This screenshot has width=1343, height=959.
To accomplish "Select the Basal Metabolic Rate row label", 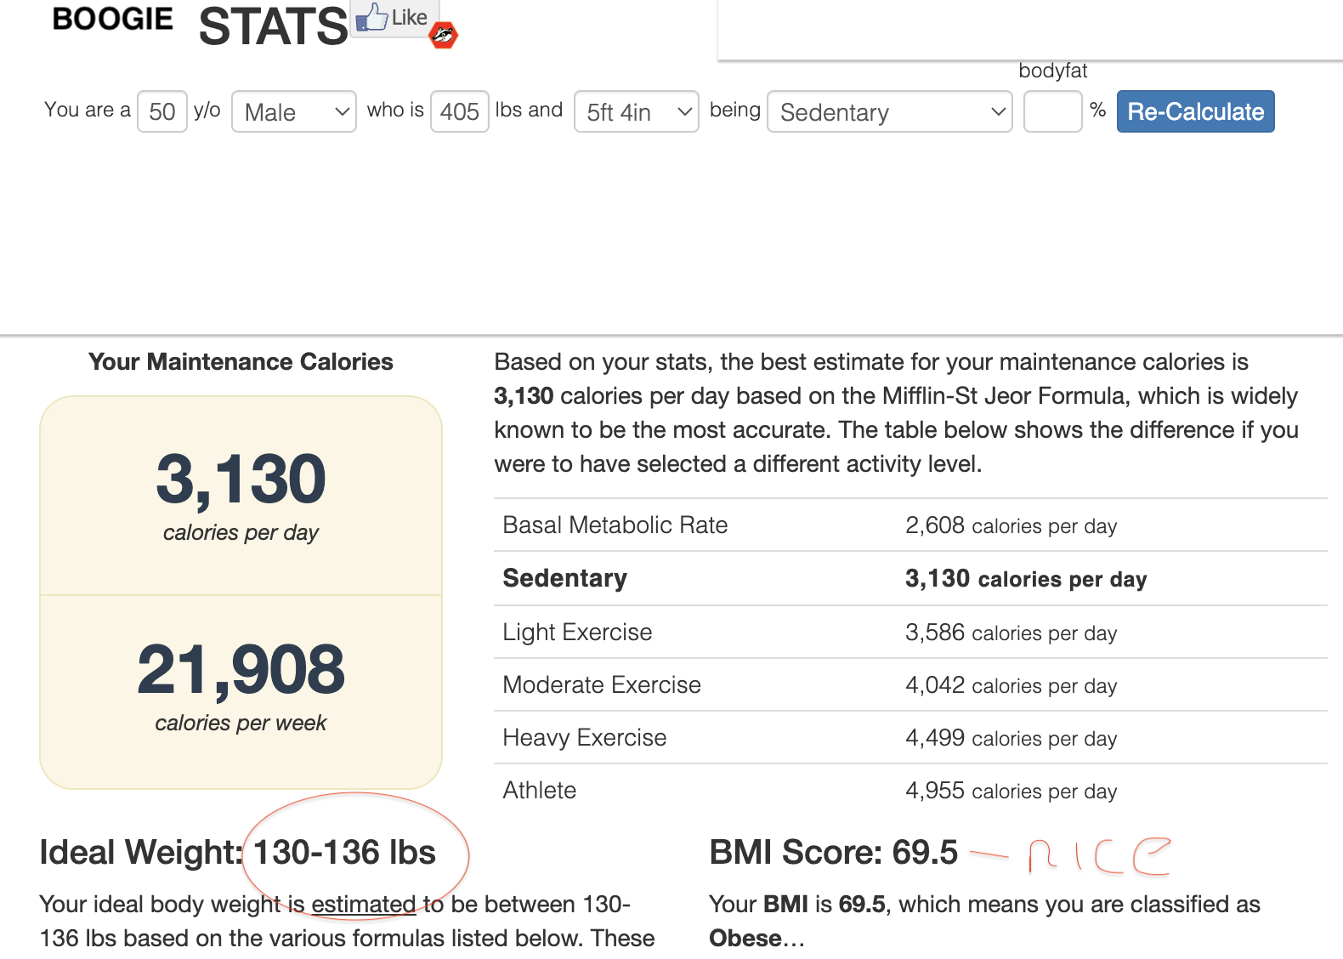I will (x=615, y=525).
